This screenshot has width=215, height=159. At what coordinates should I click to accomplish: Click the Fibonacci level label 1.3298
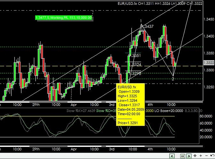(135, 73)
